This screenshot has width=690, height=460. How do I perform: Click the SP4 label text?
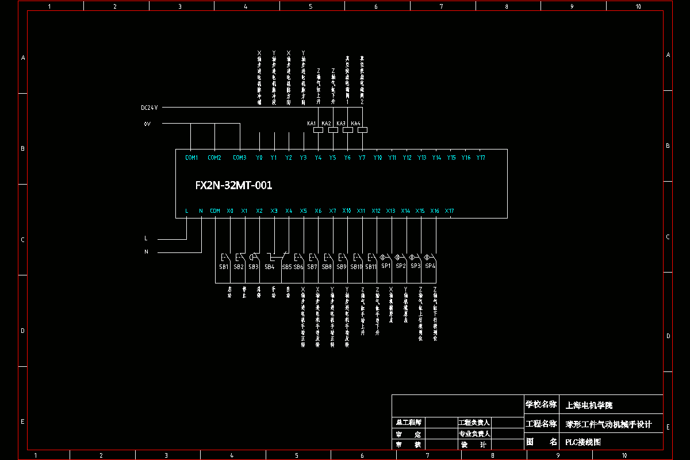430,266
